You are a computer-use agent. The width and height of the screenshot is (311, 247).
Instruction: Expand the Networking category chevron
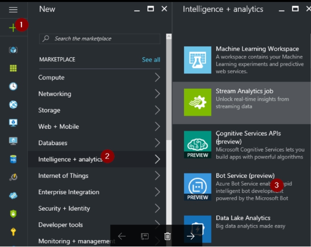(x=157, y=94)
